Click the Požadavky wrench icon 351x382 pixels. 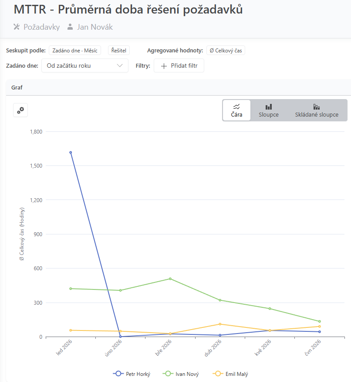(x=17, y=27)
